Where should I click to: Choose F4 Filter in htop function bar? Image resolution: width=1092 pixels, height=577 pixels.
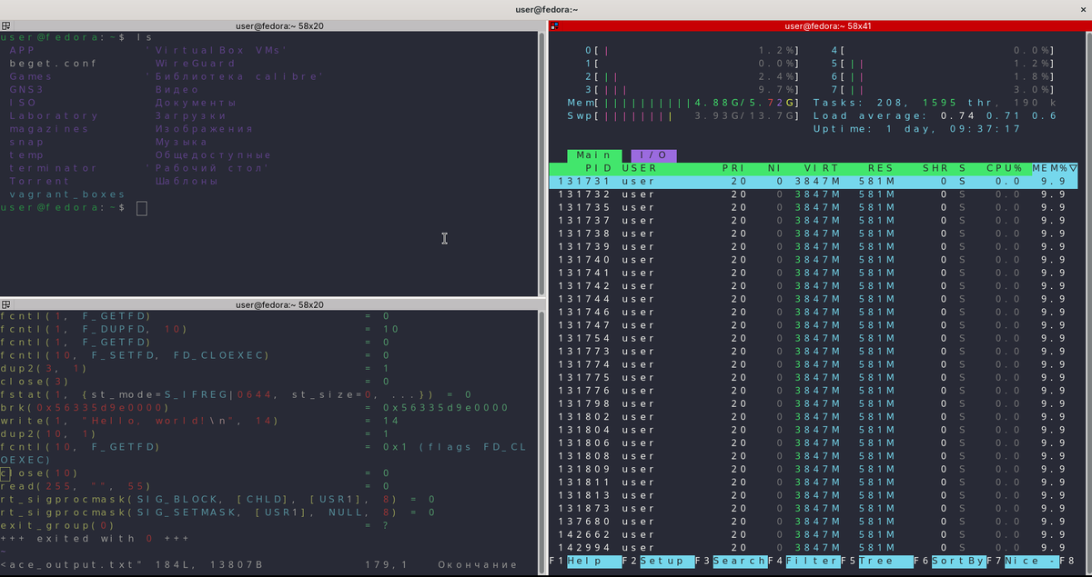click(x=803, y=562)
